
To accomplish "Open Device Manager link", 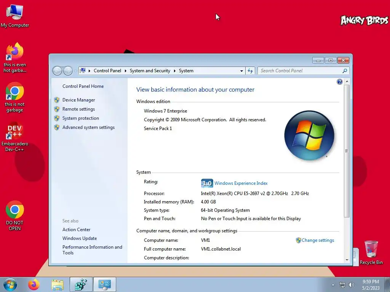I will [78, 100].
